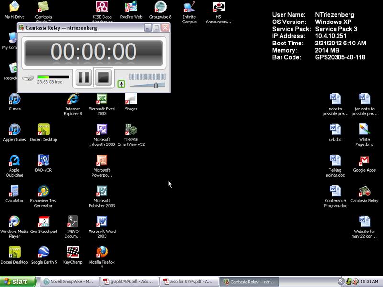Select the DVD-VCR desktop icon
This screenshot has height=287, width=383.
(44, 163)
